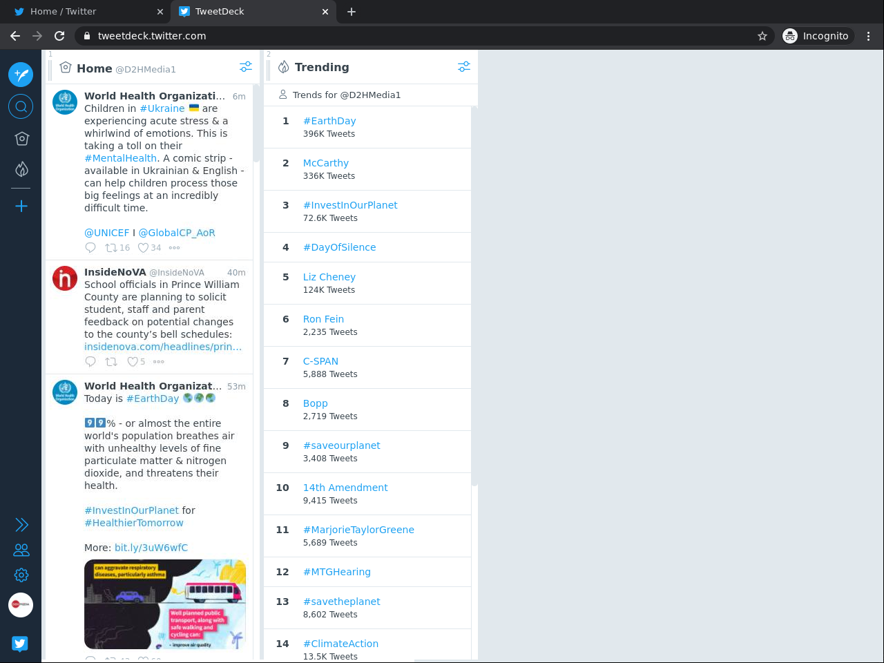Image resolution: width=884 pixels, height=663 pixels.
Task: Open the Liz Cheney trend
Action: [x=329, y=277]
